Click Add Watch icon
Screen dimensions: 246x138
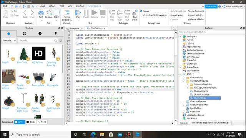135,13
